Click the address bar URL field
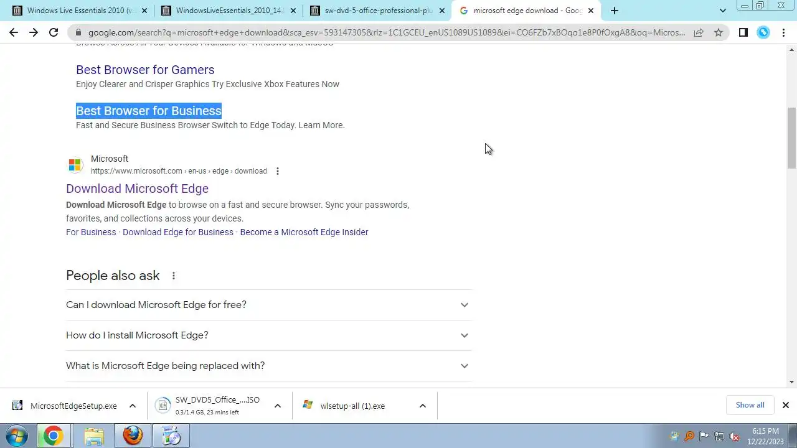Screen dimensions: 797x448 coord(386,32)
